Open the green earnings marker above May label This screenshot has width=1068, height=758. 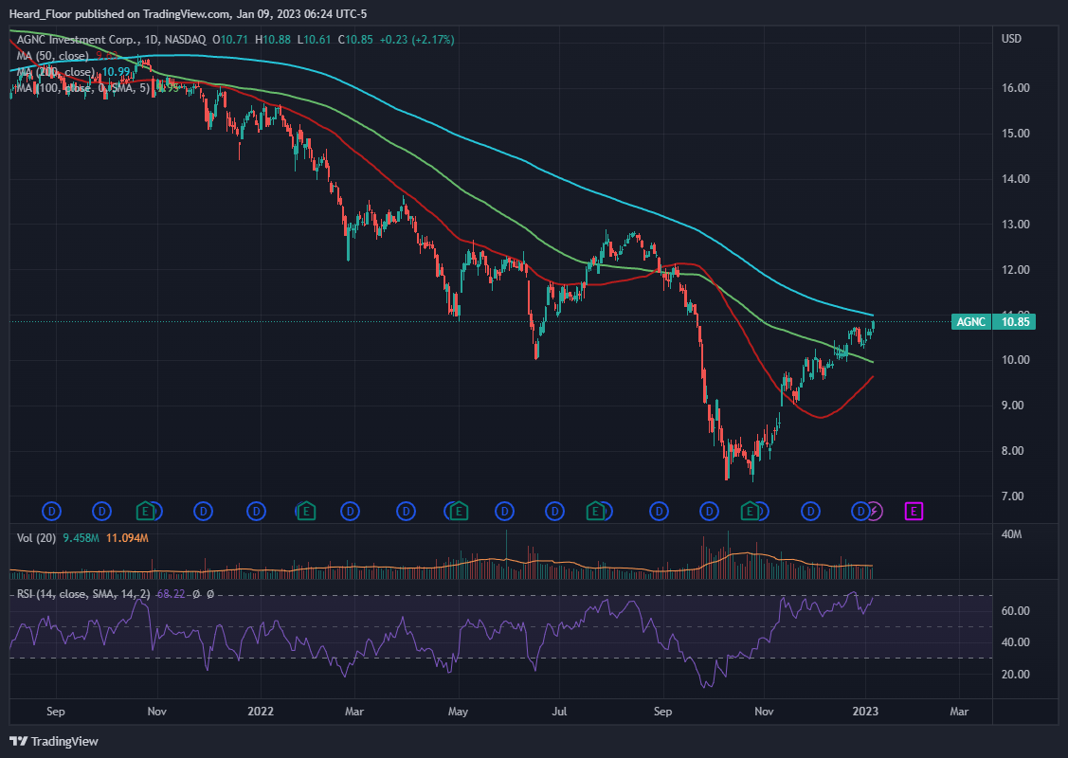coord(459,511)
